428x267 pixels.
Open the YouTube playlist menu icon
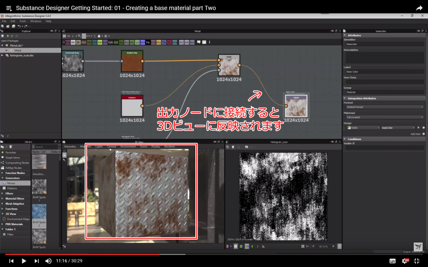click(9, 8)
